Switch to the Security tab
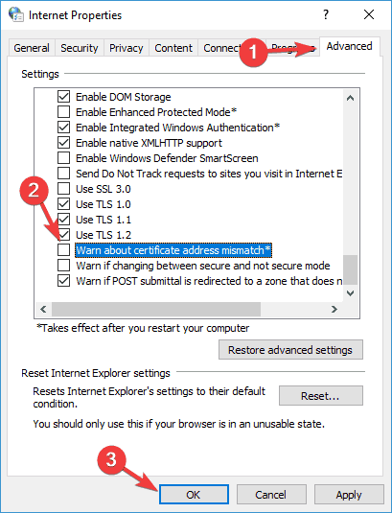 point(80,48)
